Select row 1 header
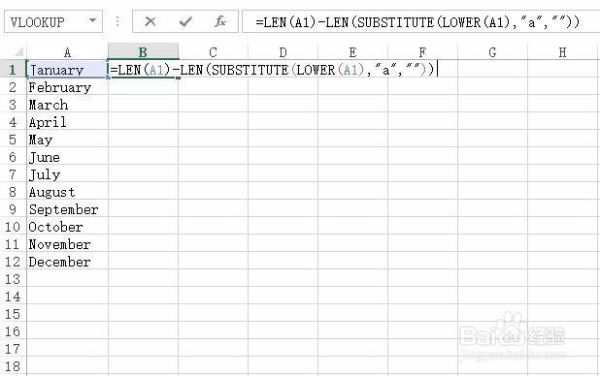Screen dimensions: 600x376 [13, 70]
